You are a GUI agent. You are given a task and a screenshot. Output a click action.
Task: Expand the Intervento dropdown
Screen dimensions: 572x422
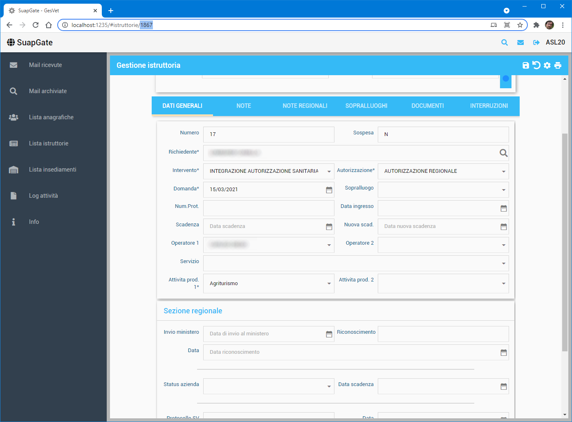[329, 172]
